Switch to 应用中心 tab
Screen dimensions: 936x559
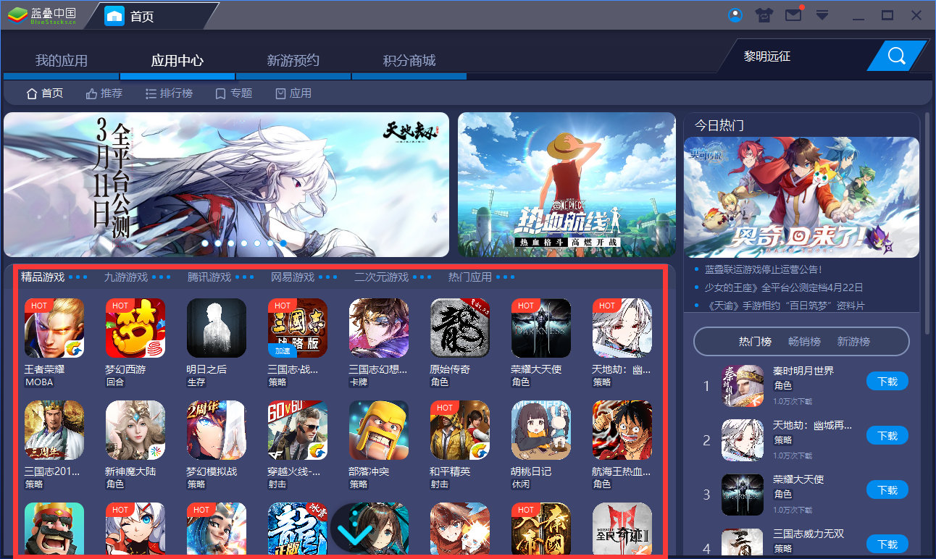(177, 61)
